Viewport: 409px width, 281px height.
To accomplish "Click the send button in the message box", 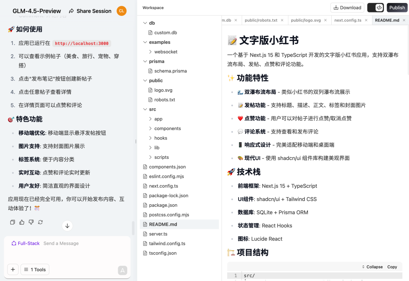I will coord(122,270).
